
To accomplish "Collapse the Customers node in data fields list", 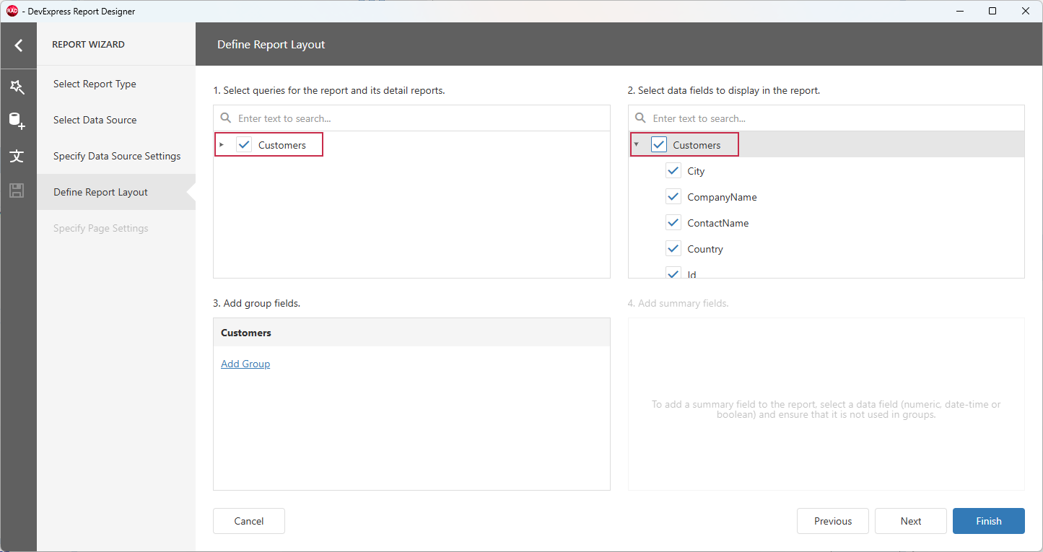I will click(x=636, y=144).
